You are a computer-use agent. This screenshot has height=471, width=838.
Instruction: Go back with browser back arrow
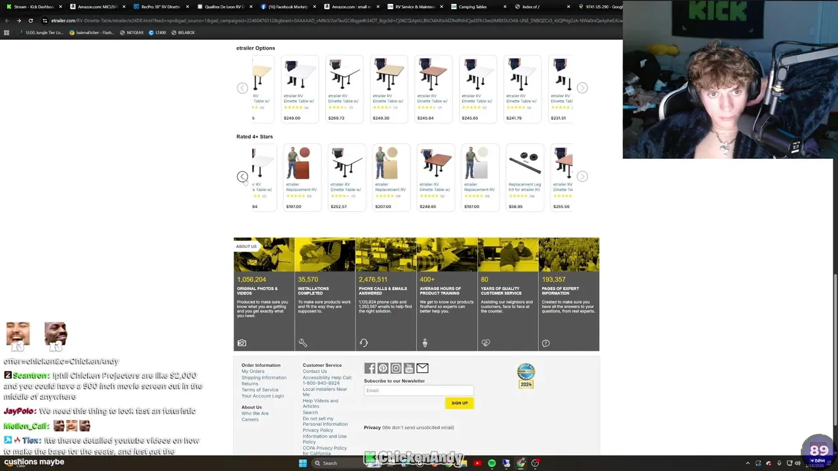(x=7, y=20)
